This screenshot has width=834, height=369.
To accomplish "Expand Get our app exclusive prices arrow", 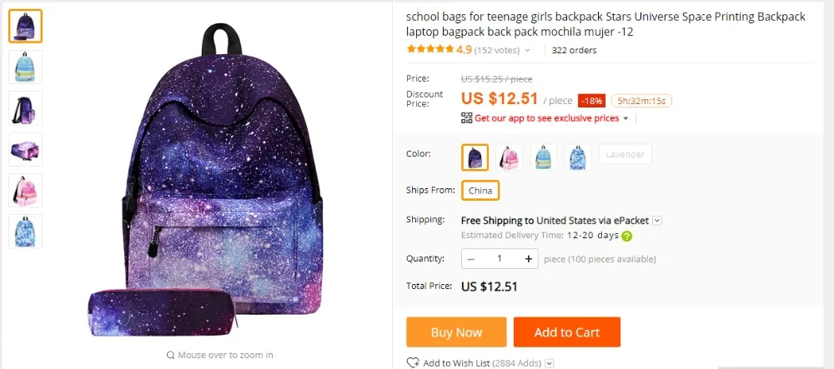I will (x=625, y=118).
